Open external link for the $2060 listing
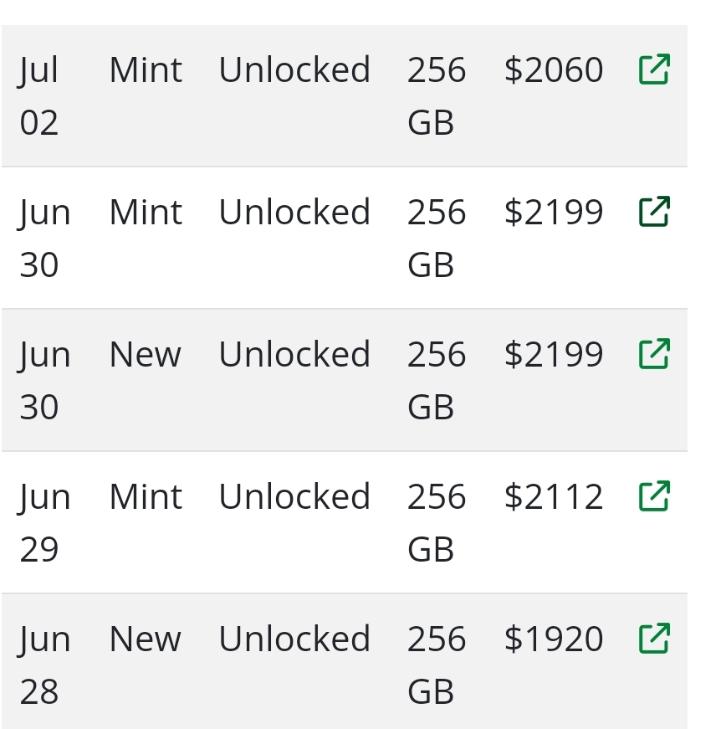Screen dimensions: 721x729 [654, 69]
